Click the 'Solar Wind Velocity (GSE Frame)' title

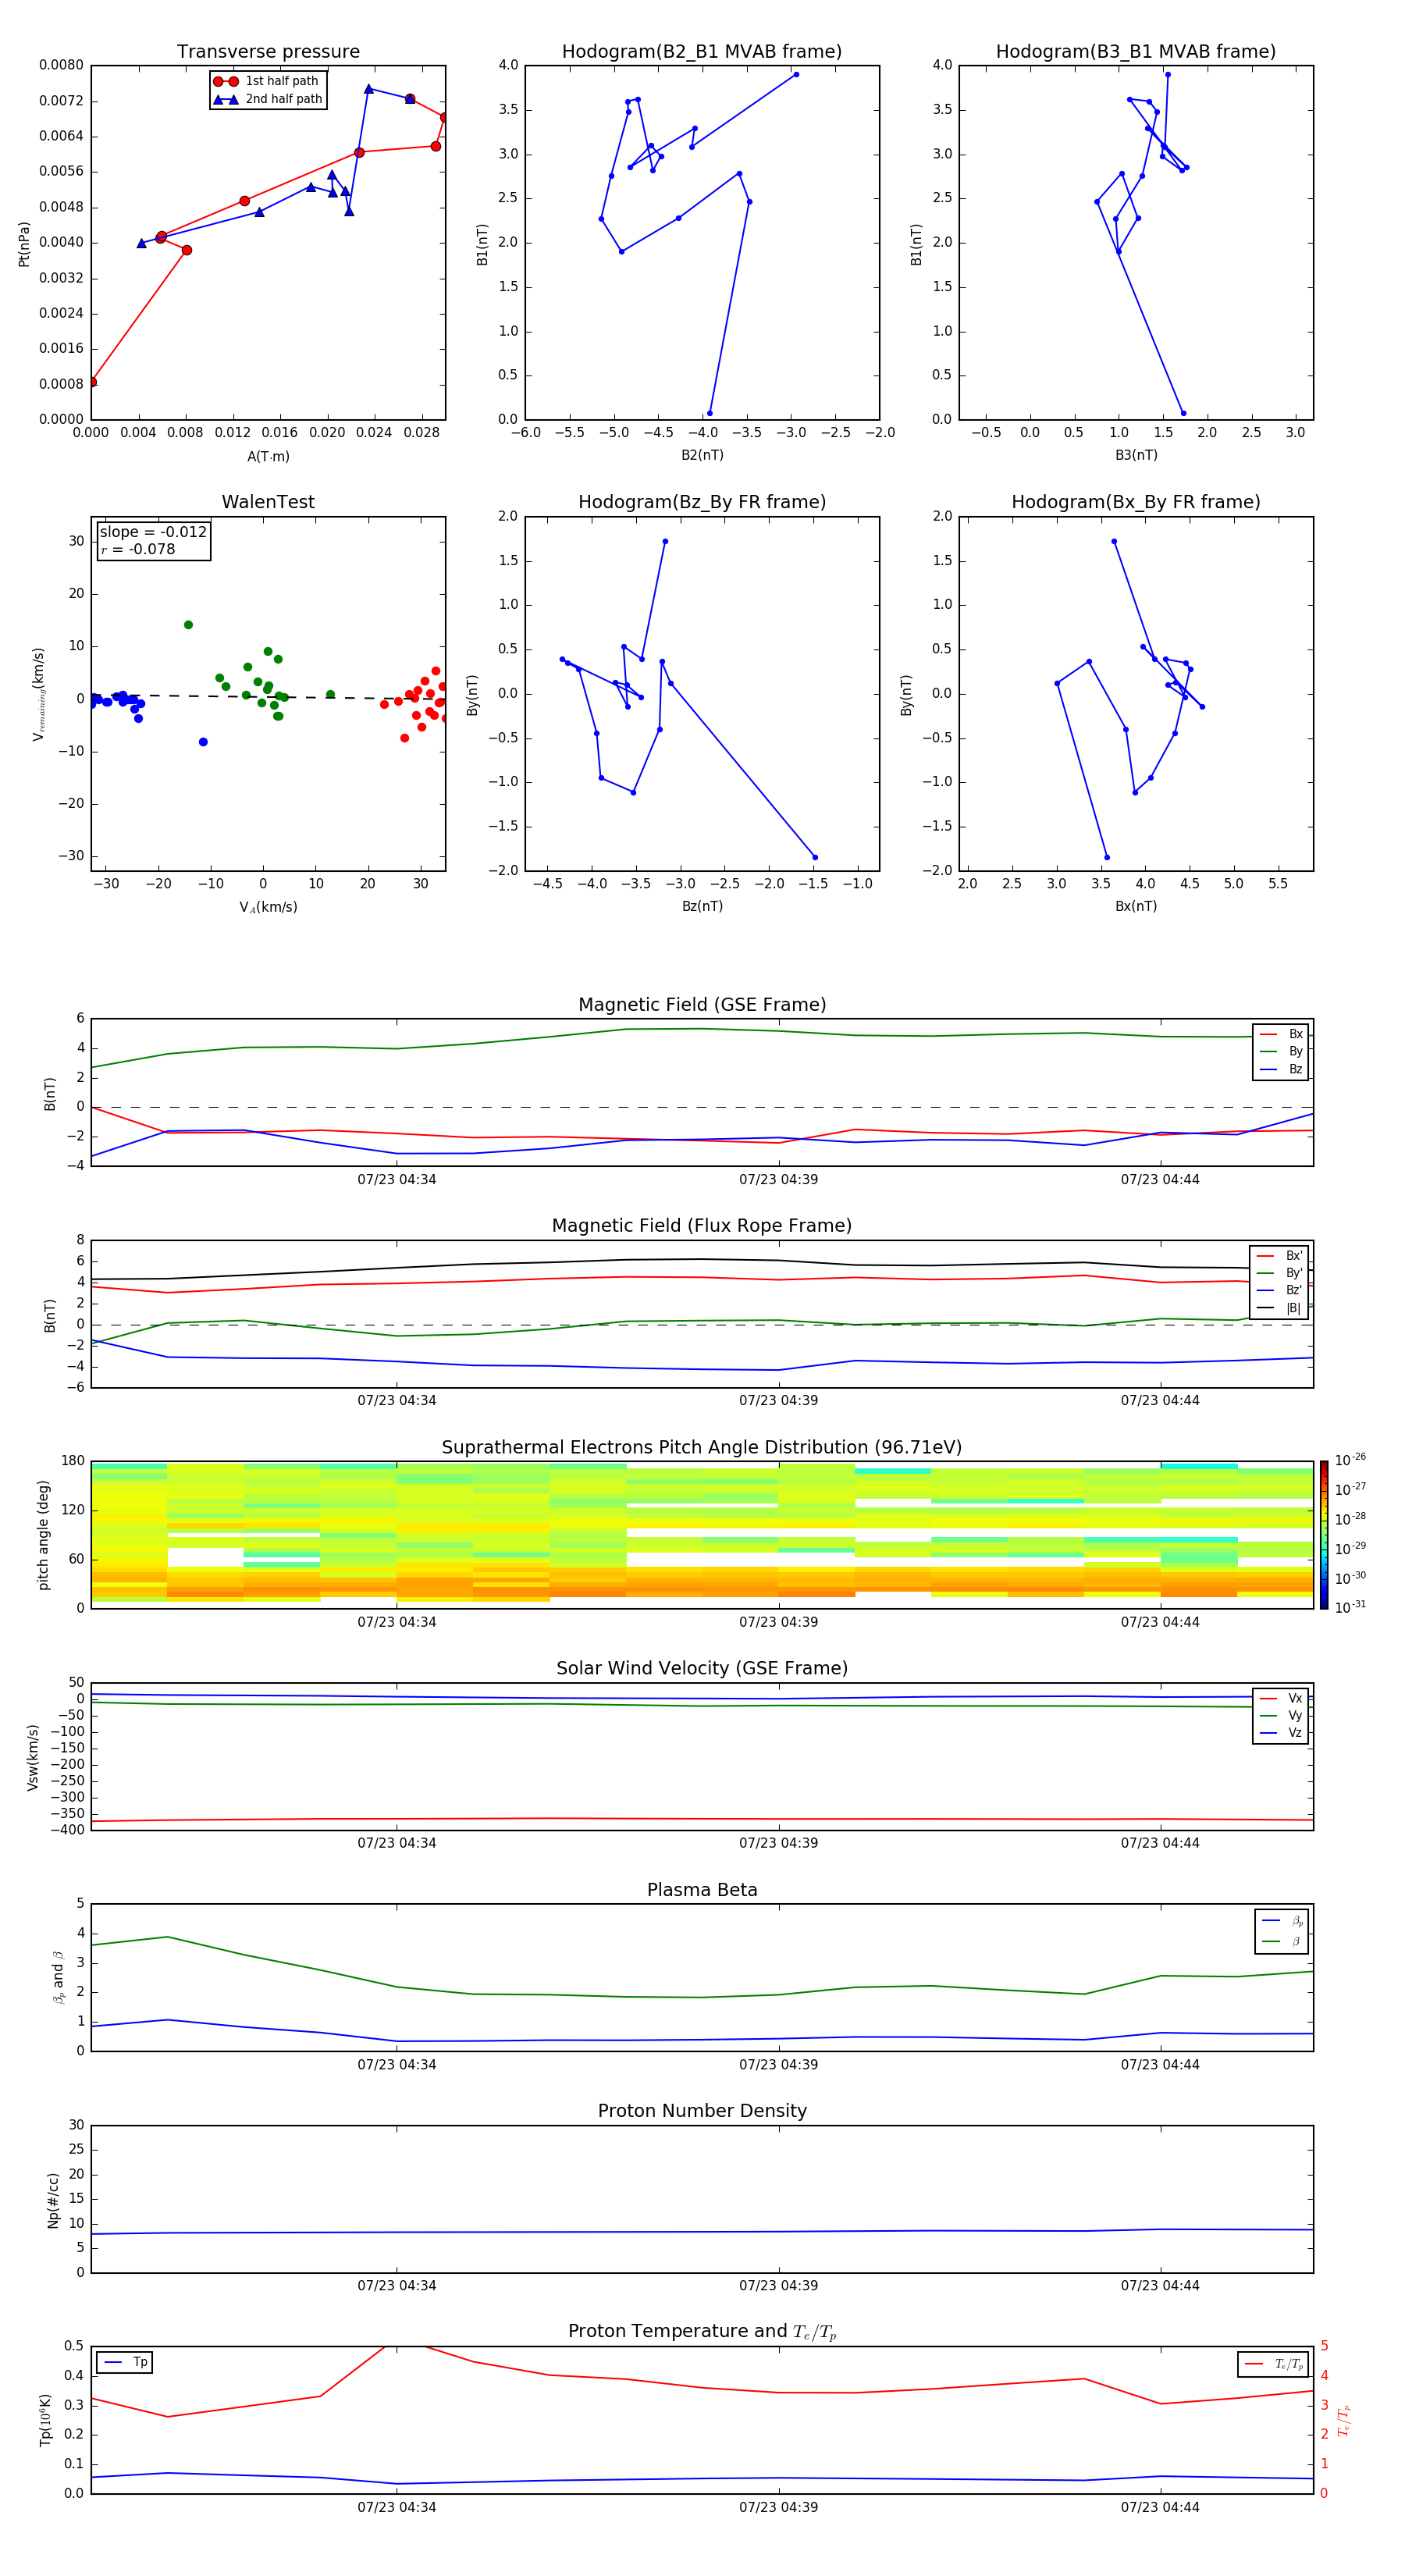click(x=702, y=1669)
